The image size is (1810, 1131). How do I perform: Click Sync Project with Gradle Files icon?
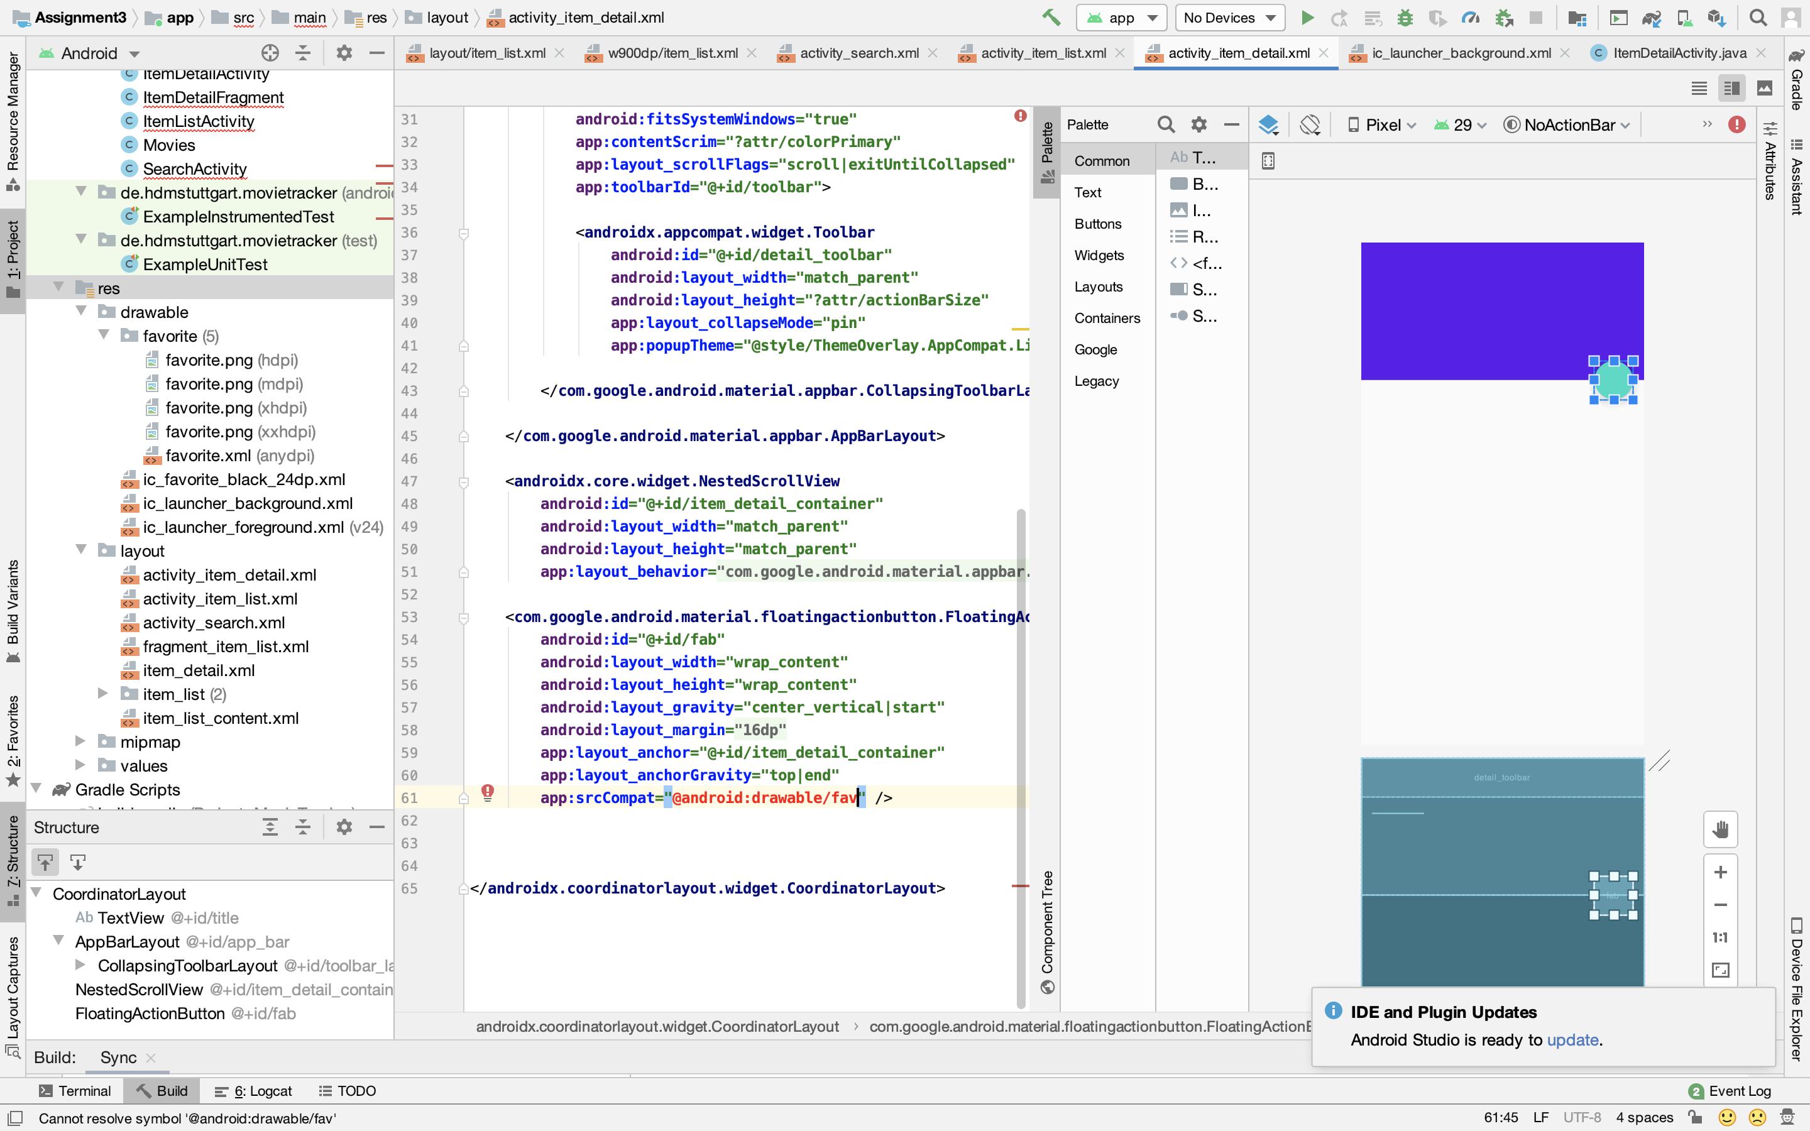click(x=1651, y=17)
